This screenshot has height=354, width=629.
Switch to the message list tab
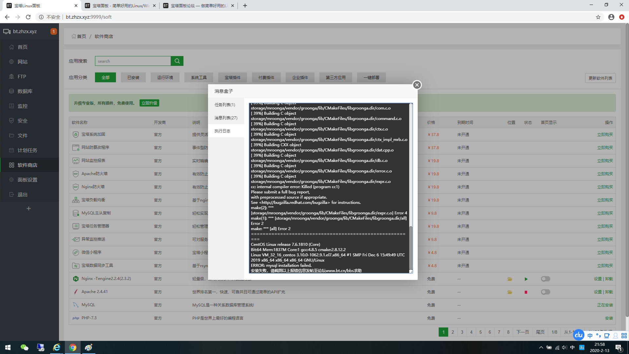pos(226,118)
